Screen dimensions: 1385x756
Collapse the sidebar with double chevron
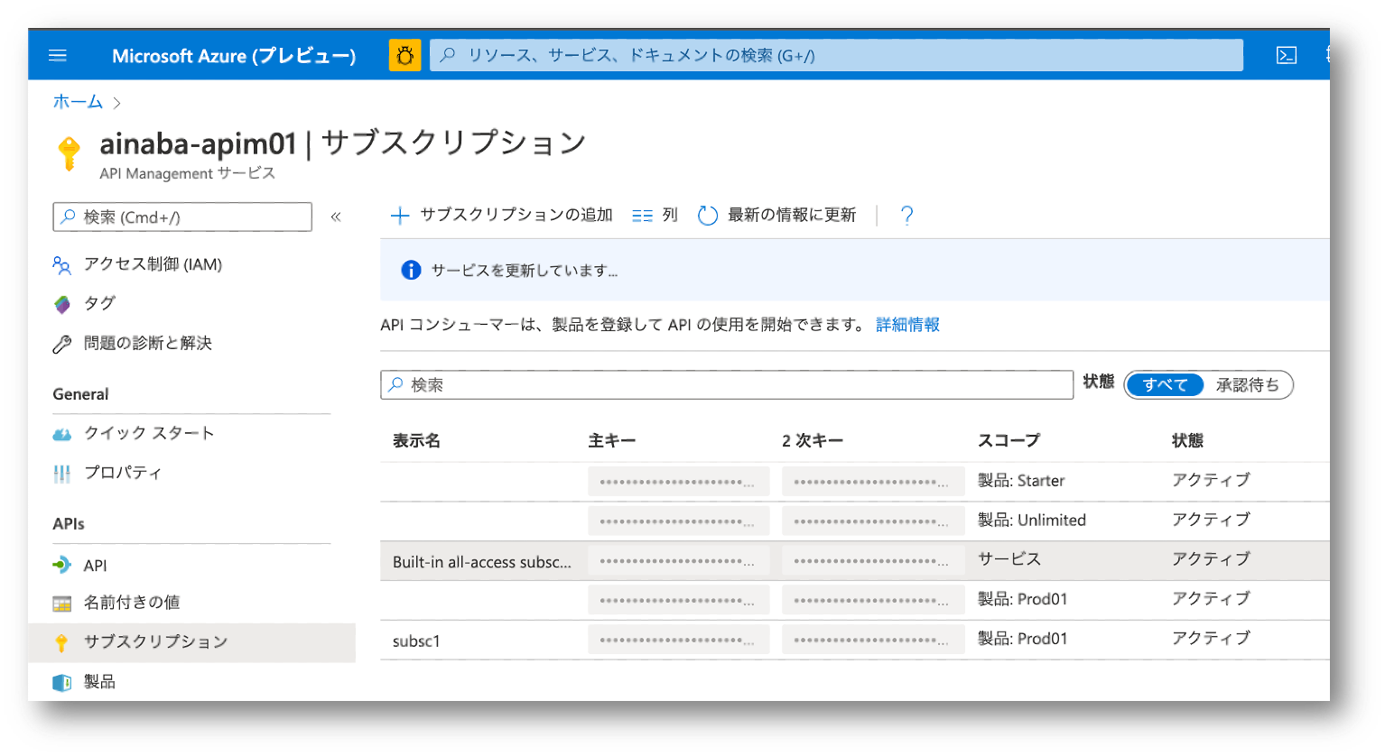pyautogui.click(x=336, y=217)
